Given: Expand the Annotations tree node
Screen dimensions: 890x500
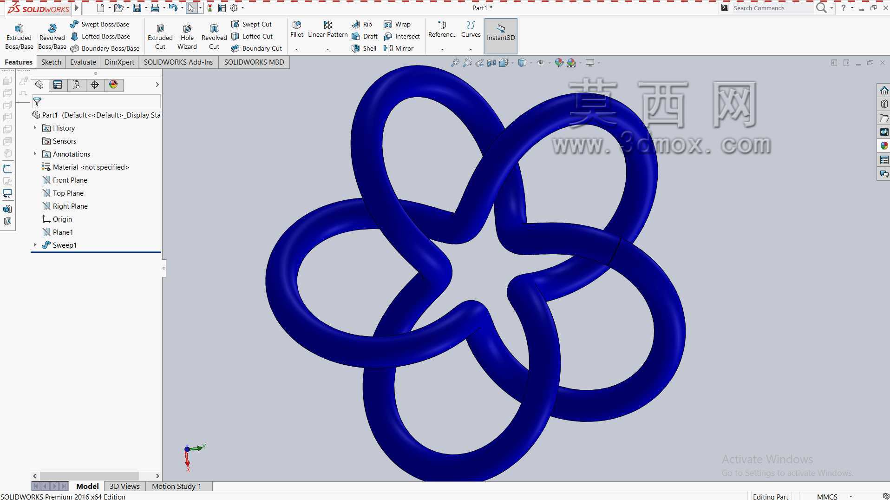Looking at the screenshot, I should coord(35,154).
